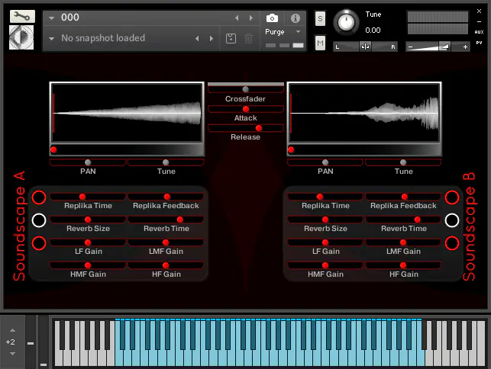Click Soundscape B HF Gain slider
This screenshot has height=369, width=491.
403,265
